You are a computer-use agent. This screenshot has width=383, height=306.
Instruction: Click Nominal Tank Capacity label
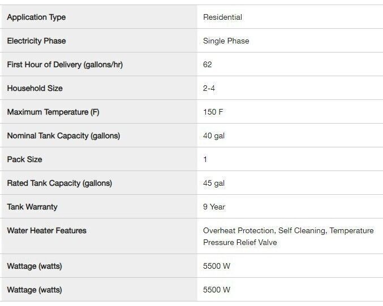63,135
